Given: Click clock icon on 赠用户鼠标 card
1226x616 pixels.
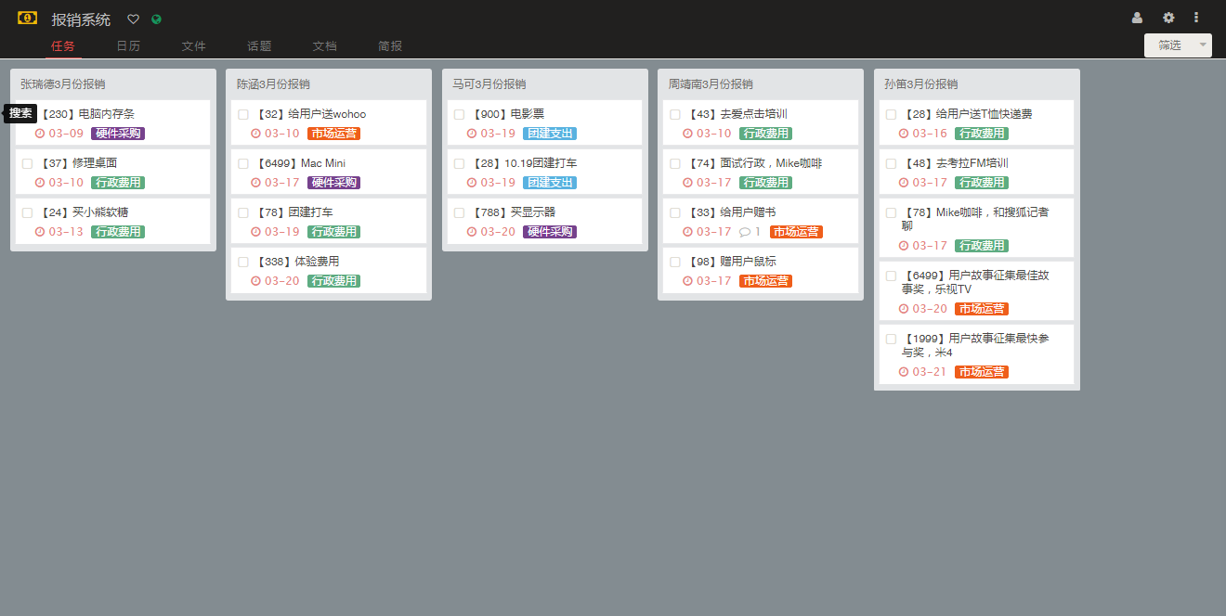Looking at the screenshot, I should [687, 281].
